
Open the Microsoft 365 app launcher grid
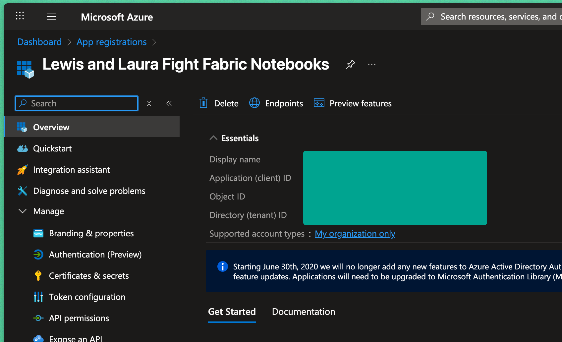[20, 16]
